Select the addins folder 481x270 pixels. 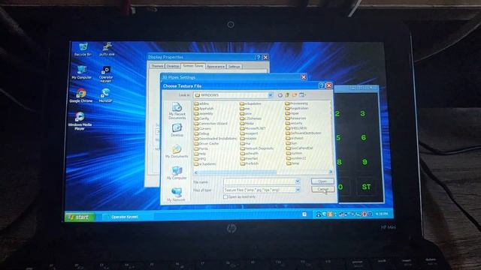point(202,103)
